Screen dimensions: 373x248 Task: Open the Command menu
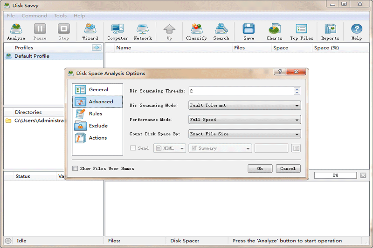pyautogui.click(x=34, y=16)
